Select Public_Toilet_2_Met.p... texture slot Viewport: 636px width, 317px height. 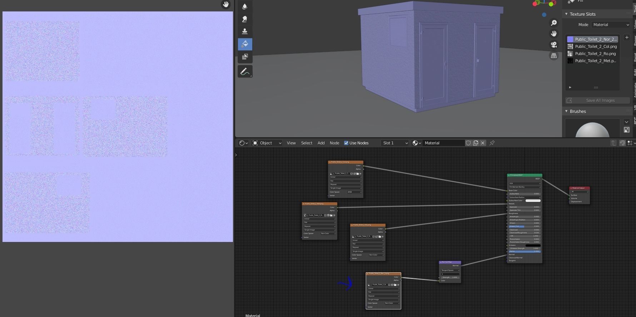pos(592,61)
